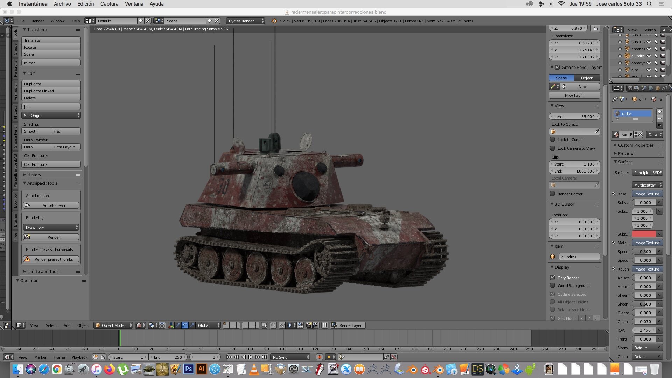Click the AutoBoolean button
This screenshot has height=378, width=672.
[51, 205]
